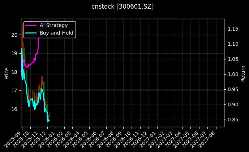
Task: Click the 1.15 tick on Return axis
Action: point(233,29)
